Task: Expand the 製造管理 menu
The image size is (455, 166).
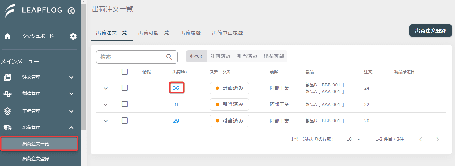Action: click(x=71, y=94)
